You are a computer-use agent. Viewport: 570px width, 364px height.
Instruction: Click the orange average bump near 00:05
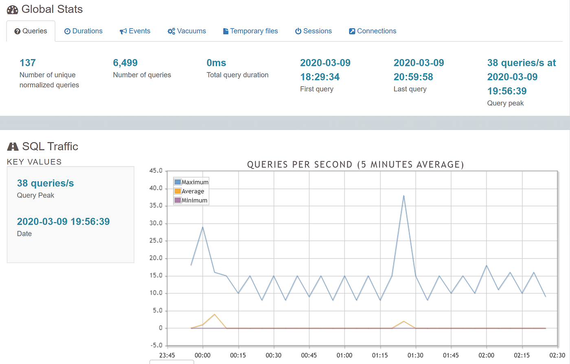pos(215,314)
